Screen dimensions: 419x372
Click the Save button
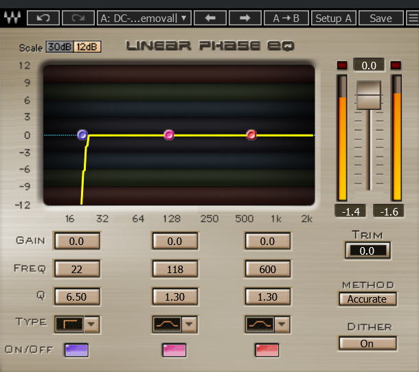click(x=381, y=18)
